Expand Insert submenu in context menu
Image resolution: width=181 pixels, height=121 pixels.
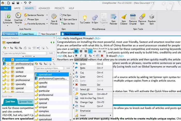[x=93, y=115]
